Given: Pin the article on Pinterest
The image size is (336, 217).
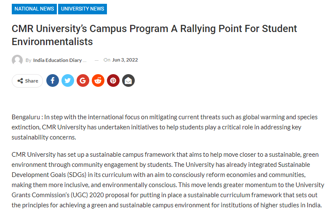Looking at the screenshot, I should click(x=113, y=80).
